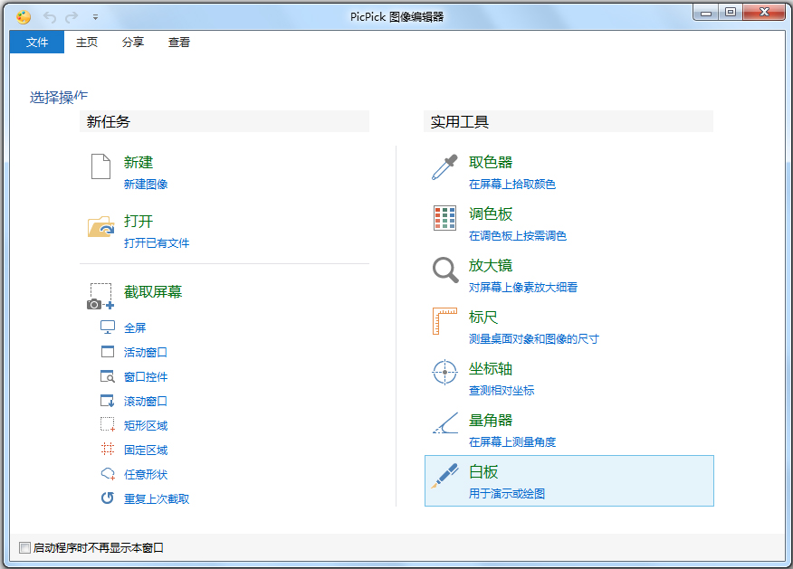Enable 启动程序时不再显示本窗口 checkbox
Screen dimensions: 793x569
[x=24, y=547]
